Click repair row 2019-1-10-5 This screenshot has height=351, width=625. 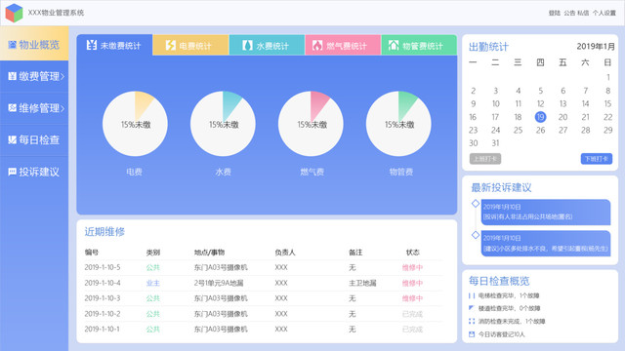pos(263,267)
